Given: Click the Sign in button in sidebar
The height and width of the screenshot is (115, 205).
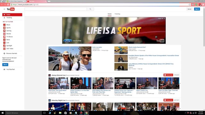Looking at the screenshot, I should 5,65.
